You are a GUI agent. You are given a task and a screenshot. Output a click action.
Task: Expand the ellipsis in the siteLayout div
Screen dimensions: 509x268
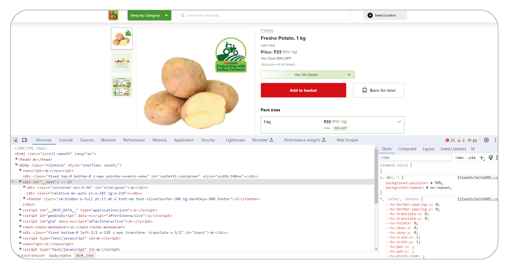(132, 187)
